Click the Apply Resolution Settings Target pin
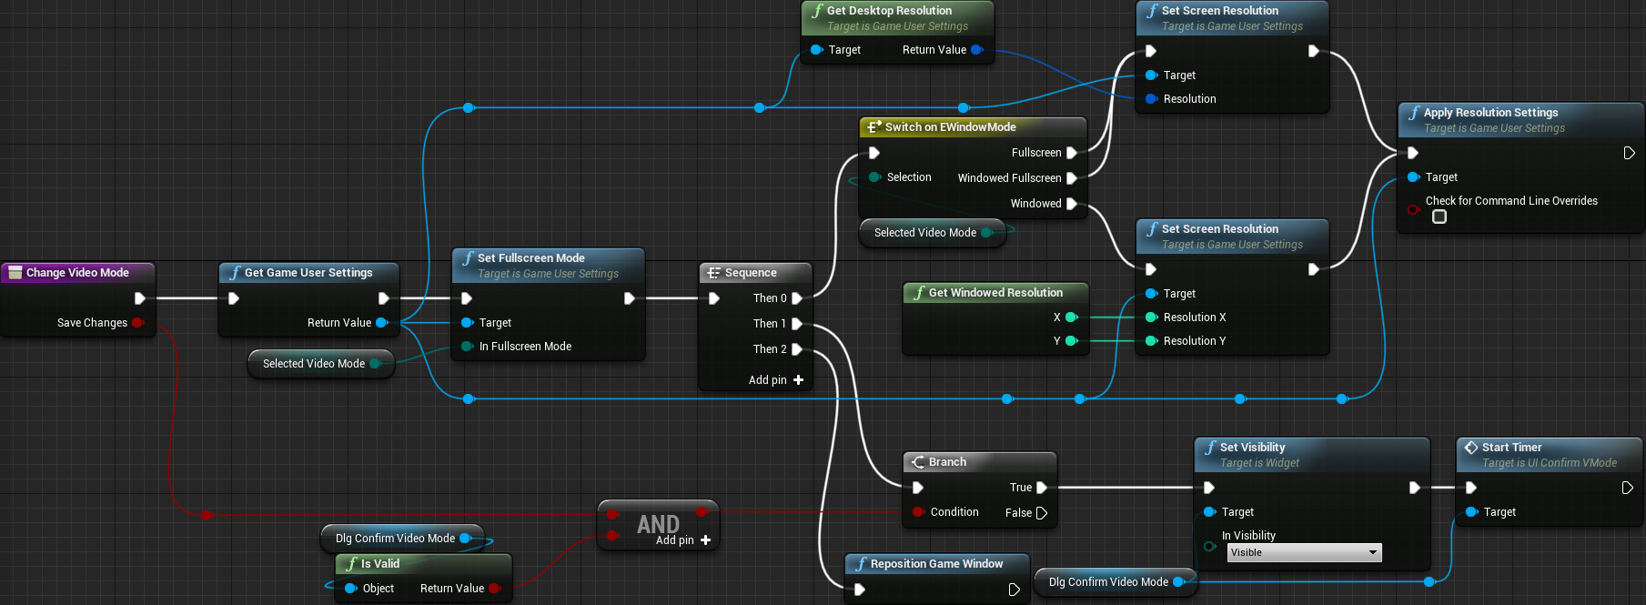 (1413, 177)
